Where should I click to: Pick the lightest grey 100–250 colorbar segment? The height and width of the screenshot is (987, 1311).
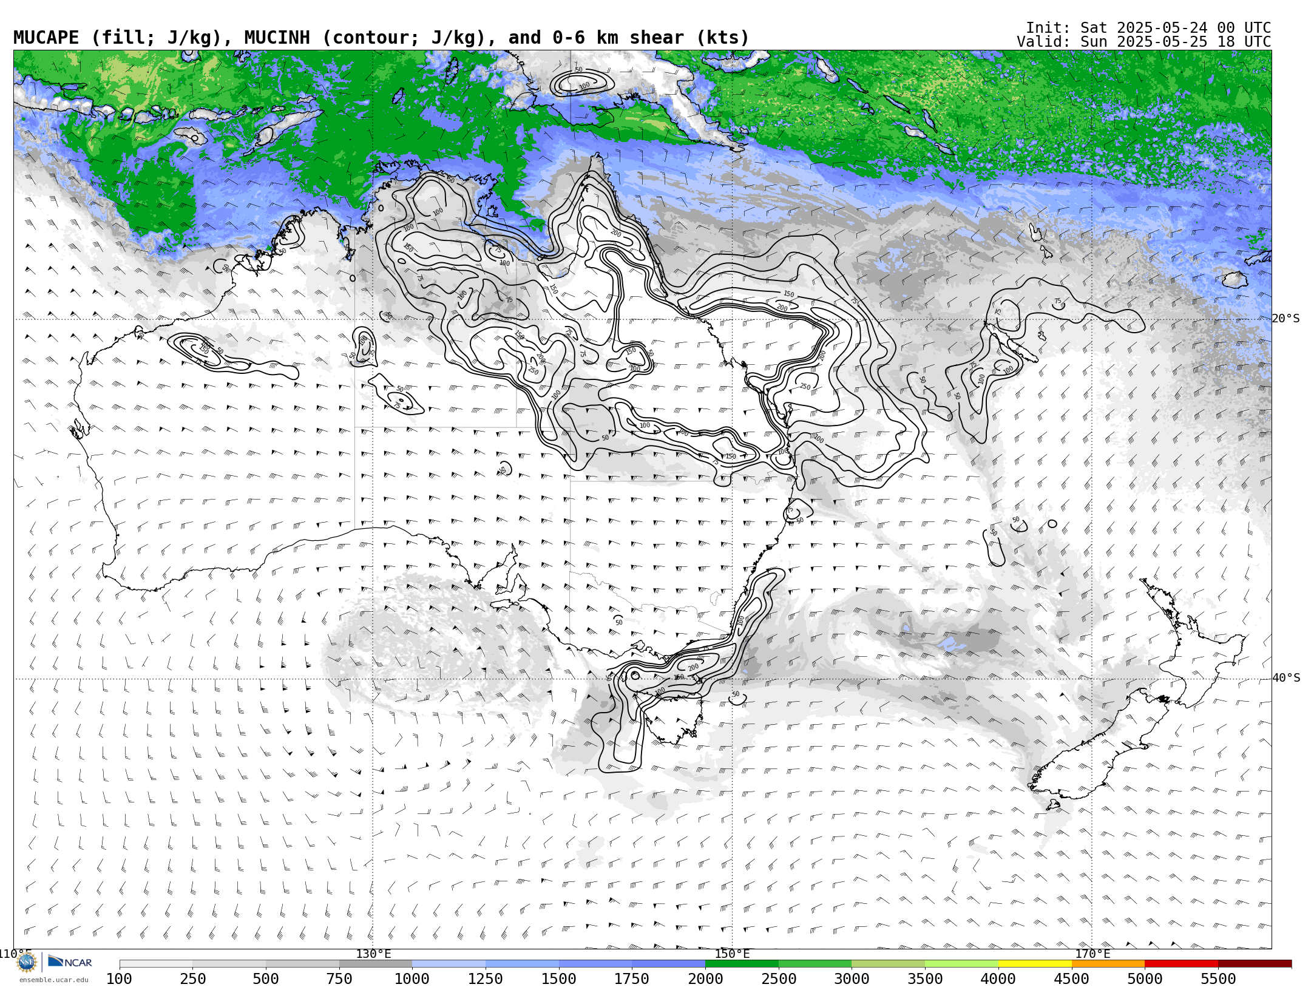point(156,964)
